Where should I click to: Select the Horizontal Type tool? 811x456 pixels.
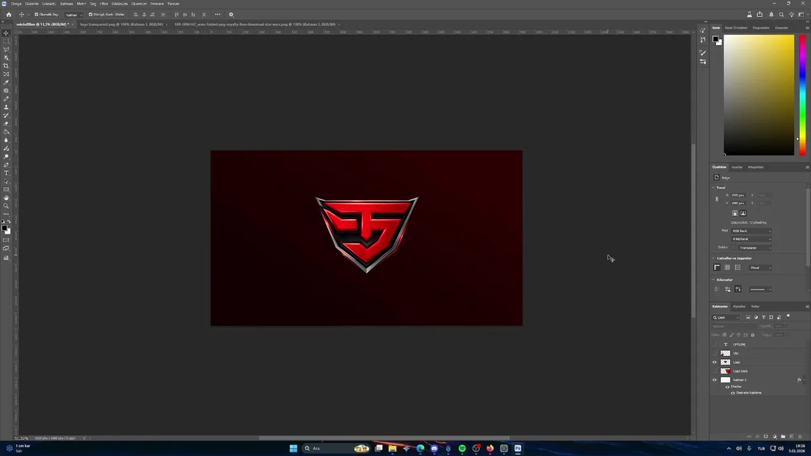click(x=6, y=173)
